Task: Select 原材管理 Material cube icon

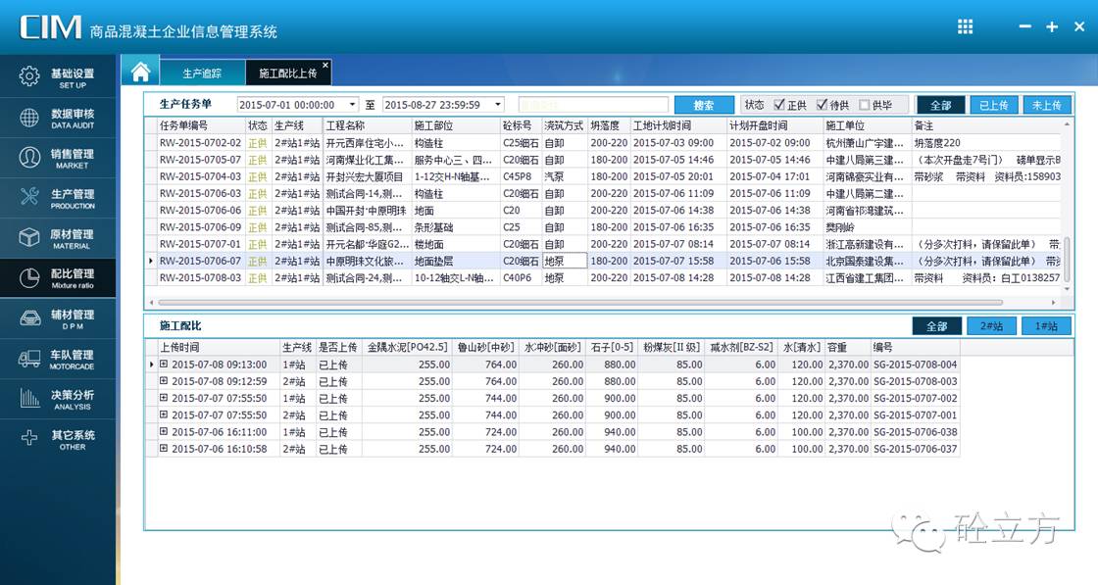Action: click(29, 238)
